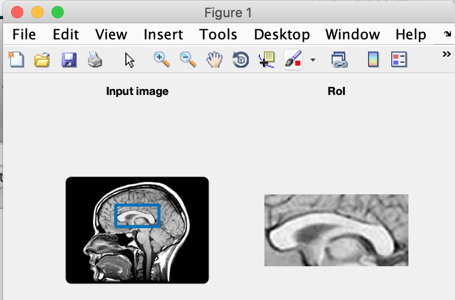Viewport: 455px width, 300px height.
Task: Open the View menu
Action: tap(111, 34)
